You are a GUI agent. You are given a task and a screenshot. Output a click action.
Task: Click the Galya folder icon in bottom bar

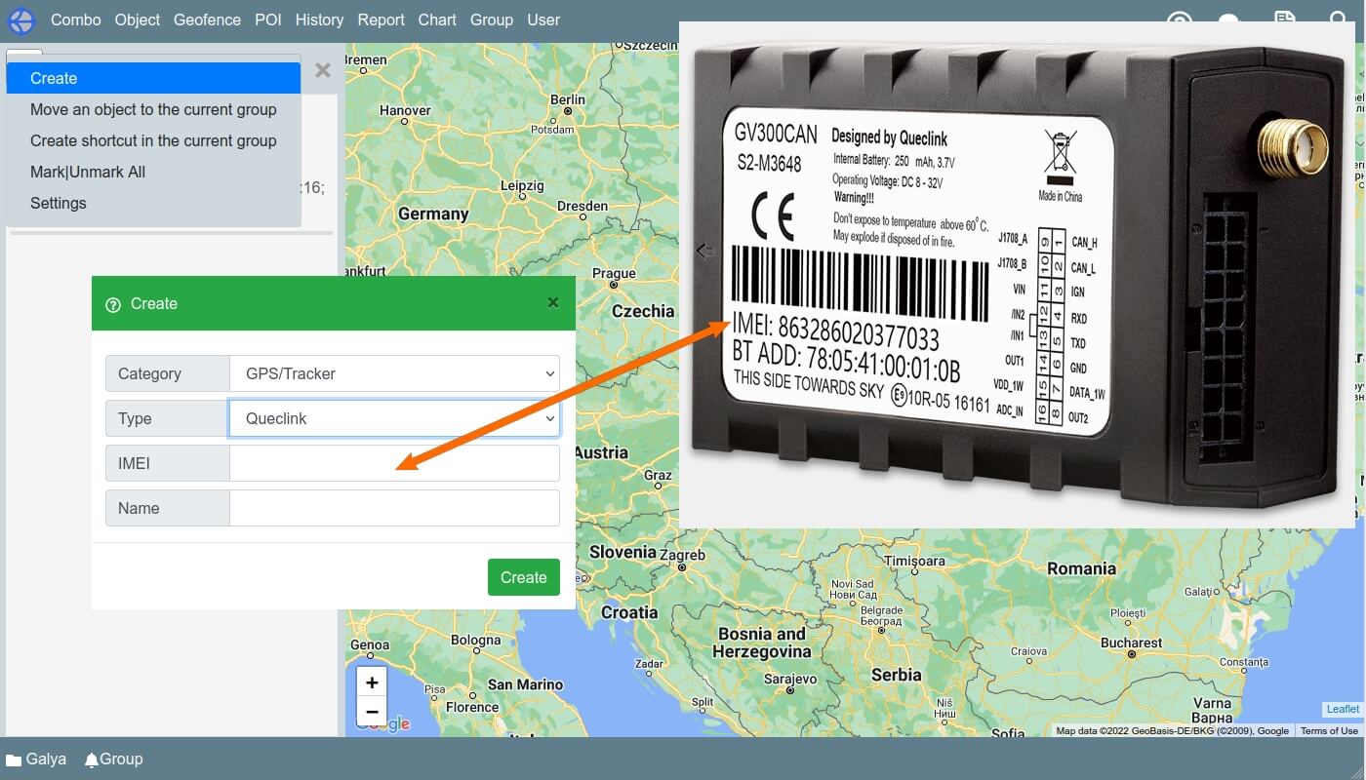point(14,760)
